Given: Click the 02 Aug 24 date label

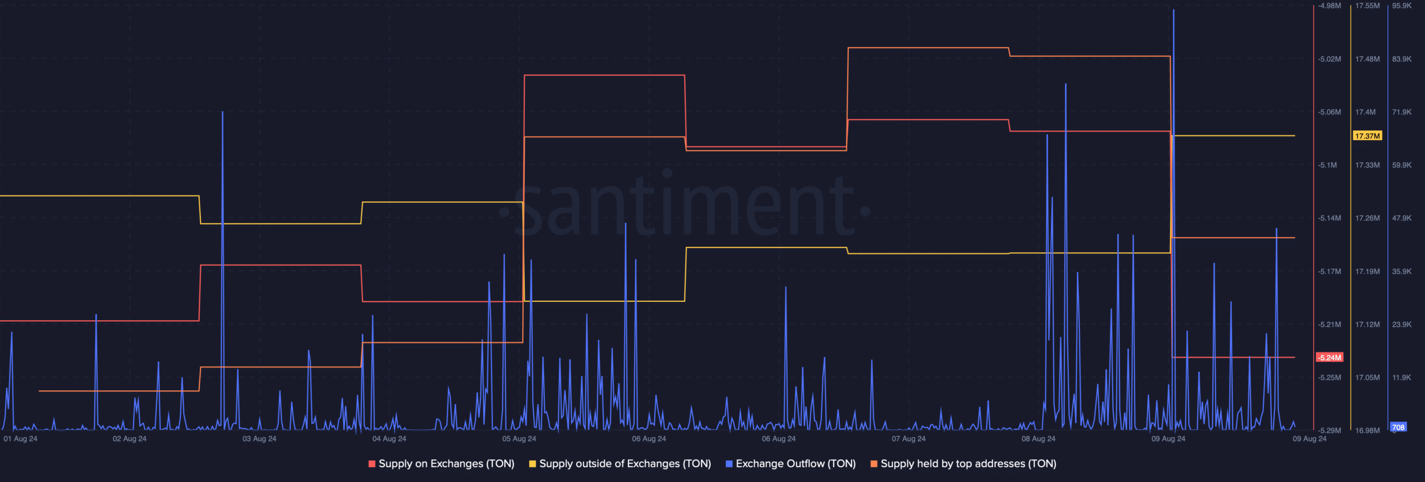Looking at the screenshot, I should [130, 439].
